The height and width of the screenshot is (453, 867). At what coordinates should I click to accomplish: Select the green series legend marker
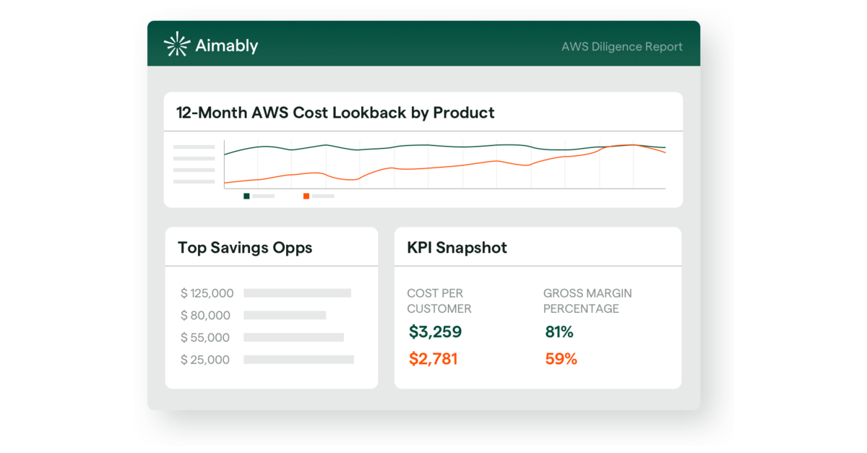[246, 195]
